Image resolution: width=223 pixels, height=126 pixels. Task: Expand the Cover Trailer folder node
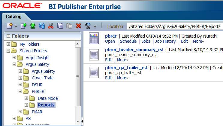[x=20, y=78]
